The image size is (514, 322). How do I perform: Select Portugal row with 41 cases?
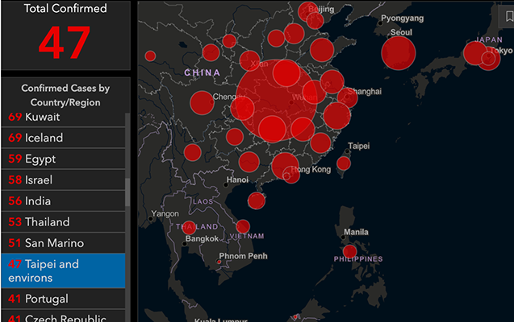point(63,299)
